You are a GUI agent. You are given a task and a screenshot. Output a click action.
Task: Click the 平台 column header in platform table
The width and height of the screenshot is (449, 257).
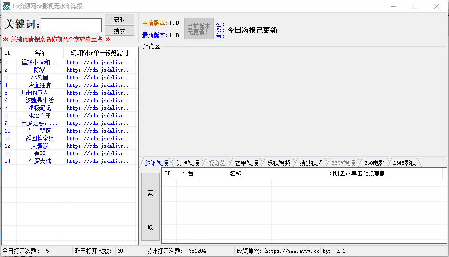(x=188, y=173)
